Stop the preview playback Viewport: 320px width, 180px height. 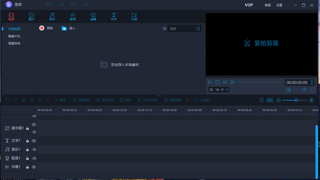point(217,82)
